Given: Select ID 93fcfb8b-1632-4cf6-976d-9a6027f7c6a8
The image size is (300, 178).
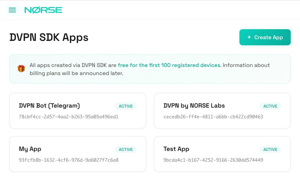Looking at the screenshot, I should [69, 160].
